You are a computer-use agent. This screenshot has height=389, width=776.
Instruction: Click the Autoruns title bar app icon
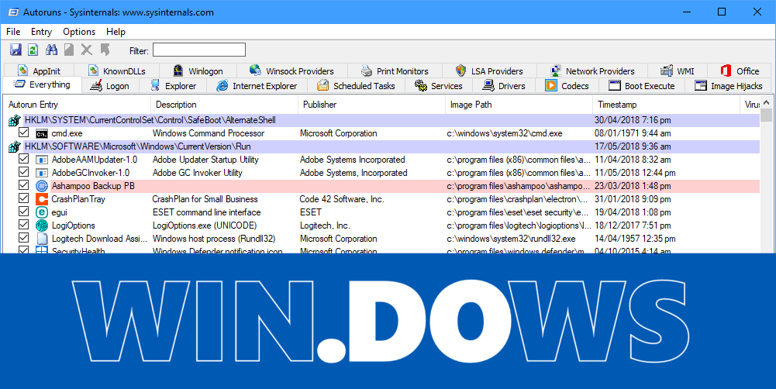coord(13,12)
